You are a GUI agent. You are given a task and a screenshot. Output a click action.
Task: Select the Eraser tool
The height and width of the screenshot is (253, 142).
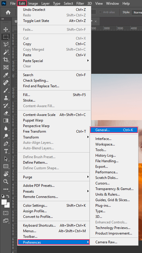[6, 113]
